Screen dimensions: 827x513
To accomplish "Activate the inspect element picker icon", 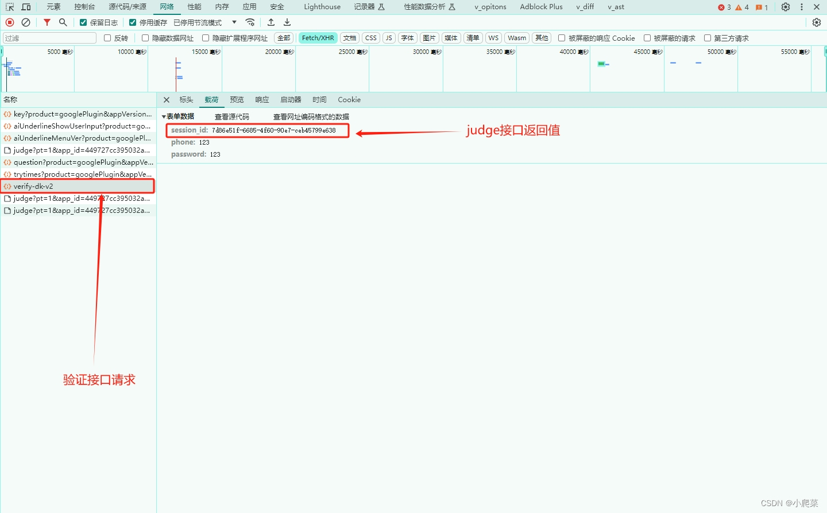I will 10,7.
